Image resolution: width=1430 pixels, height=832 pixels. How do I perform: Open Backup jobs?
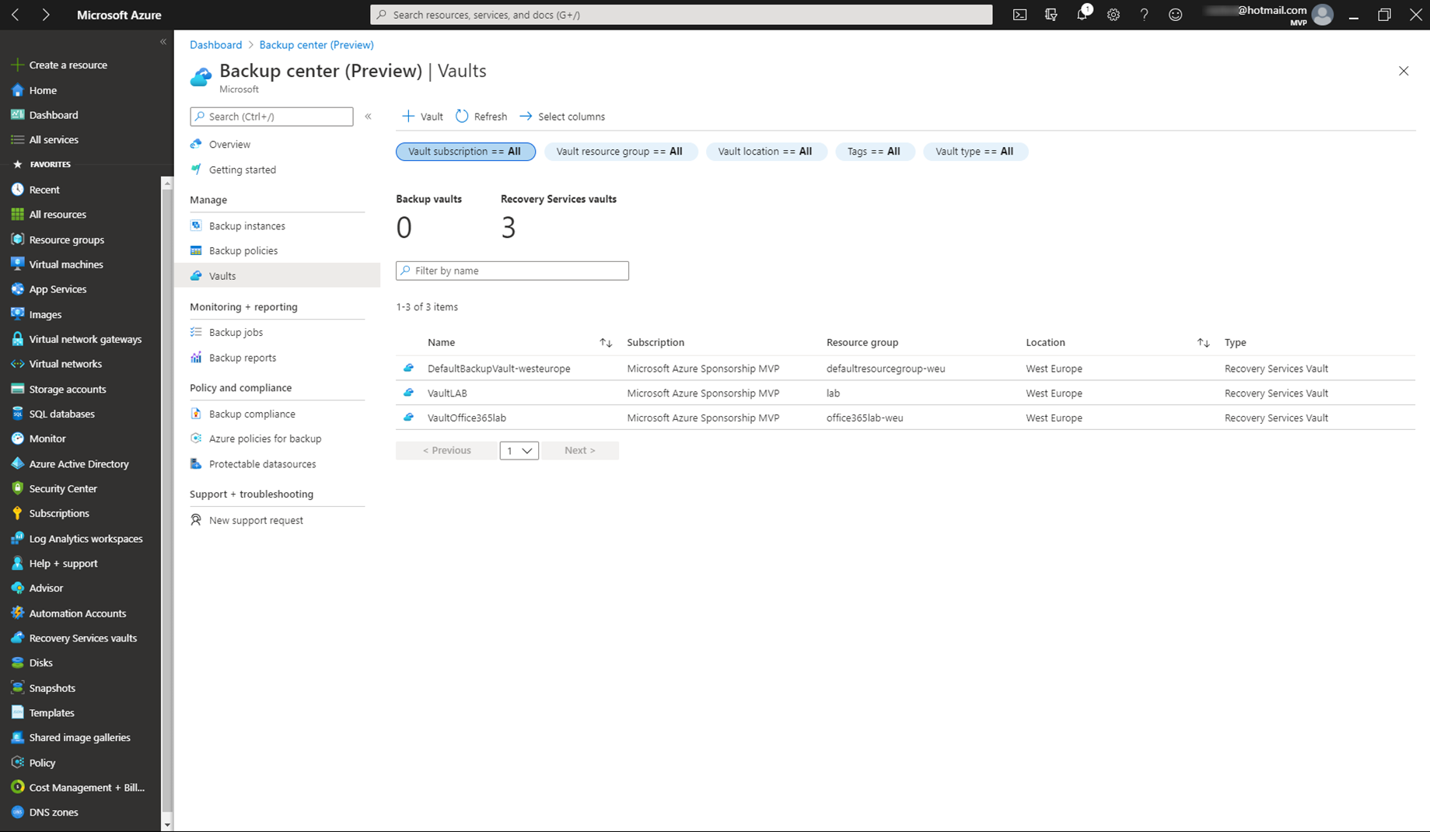pos(236,333)
